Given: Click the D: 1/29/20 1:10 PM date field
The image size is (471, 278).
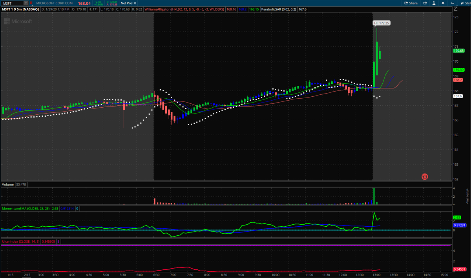Looking at the screenshot, I should pos(55,9).
